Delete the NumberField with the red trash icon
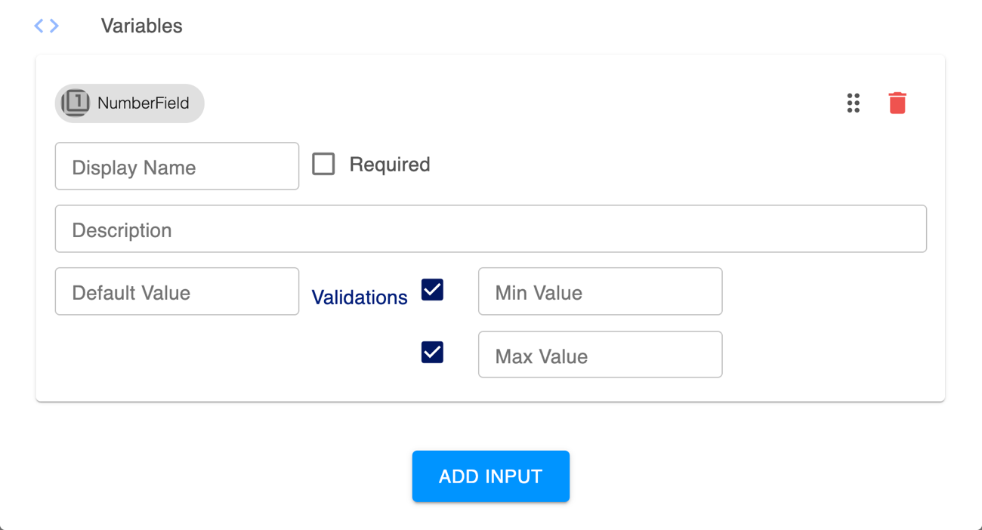The width and height of the screenshot is (982, 530). click(x=897, y=103)
